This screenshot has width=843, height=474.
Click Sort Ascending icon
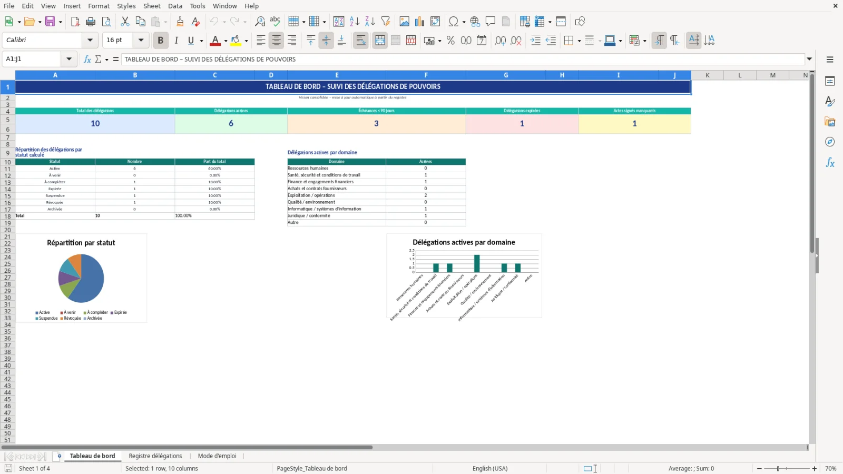[355, 22]
